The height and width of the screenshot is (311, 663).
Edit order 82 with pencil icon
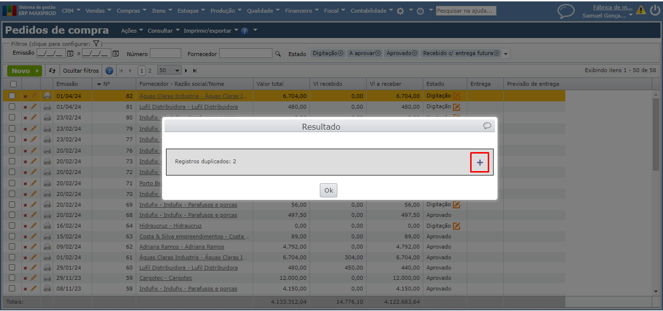[x=33, y=96]
